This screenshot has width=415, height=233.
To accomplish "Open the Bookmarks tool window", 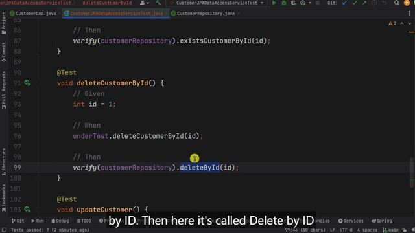I will (4, 198).
